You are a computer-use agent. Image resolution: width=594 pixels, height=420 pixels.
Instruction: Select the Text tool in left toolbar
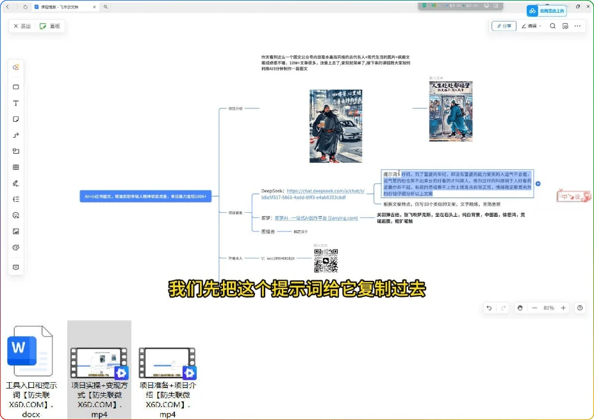tap(16, 103)
